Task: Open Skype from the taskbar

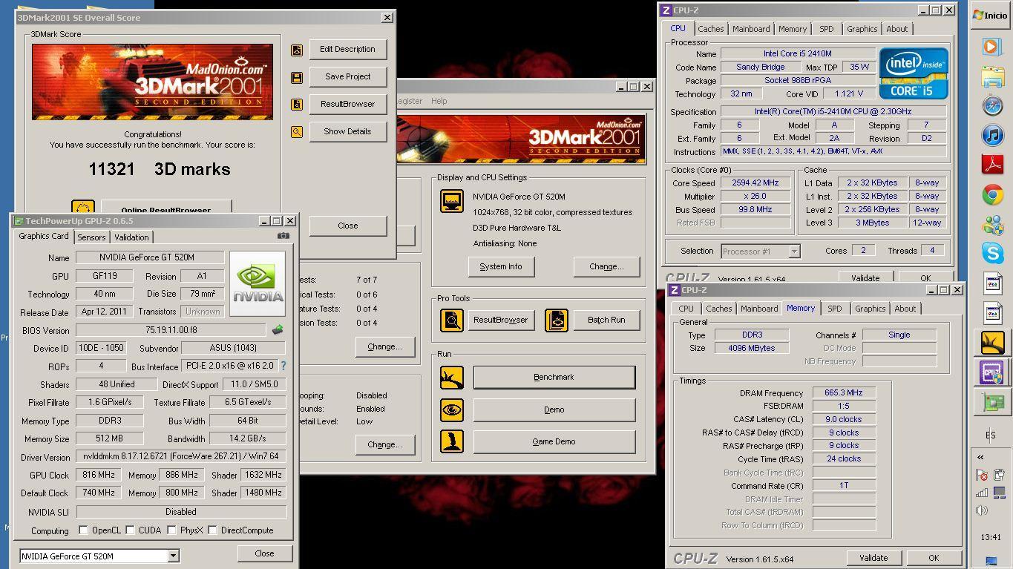Action: coord(992,252)
